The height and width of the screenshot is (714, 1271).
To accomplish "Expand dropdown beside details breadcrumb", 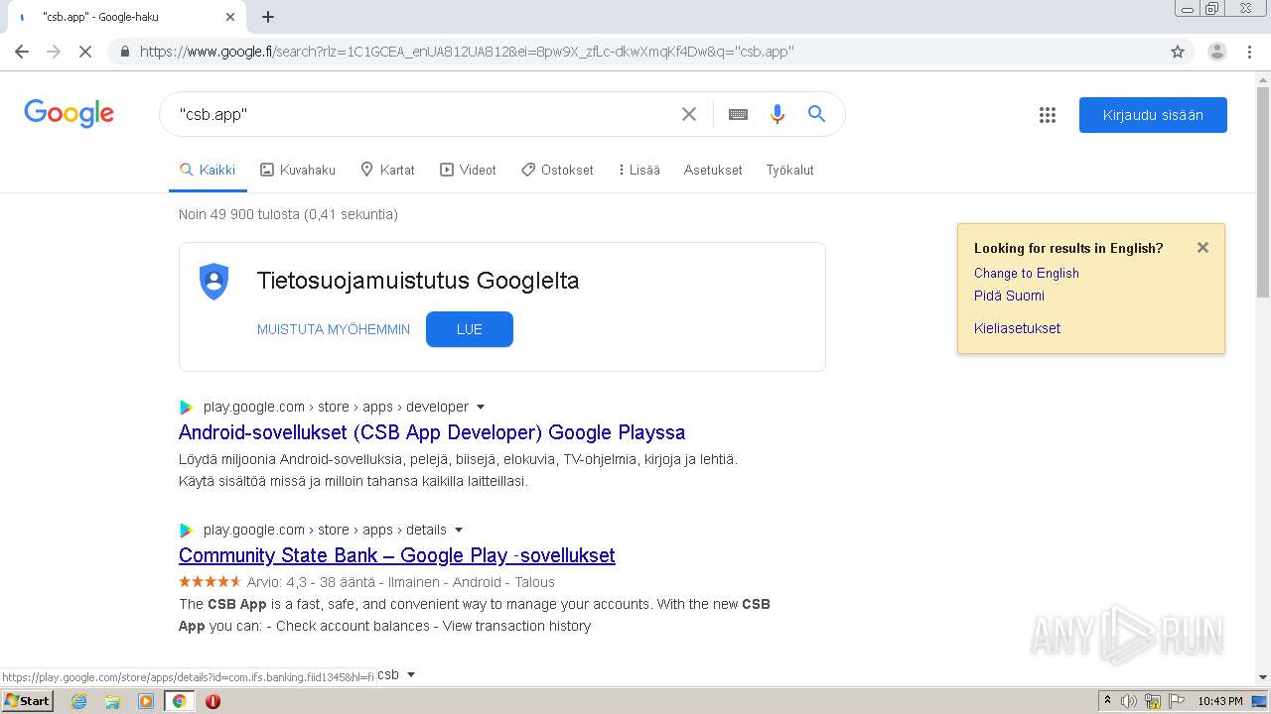I will (x=459, y=530).
